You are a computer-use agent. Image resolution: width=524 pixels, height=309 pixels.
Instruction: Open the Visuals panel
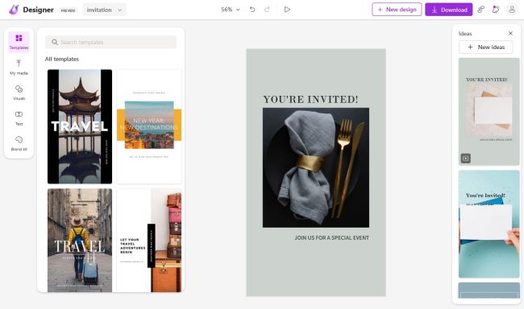tap(19, 93)
